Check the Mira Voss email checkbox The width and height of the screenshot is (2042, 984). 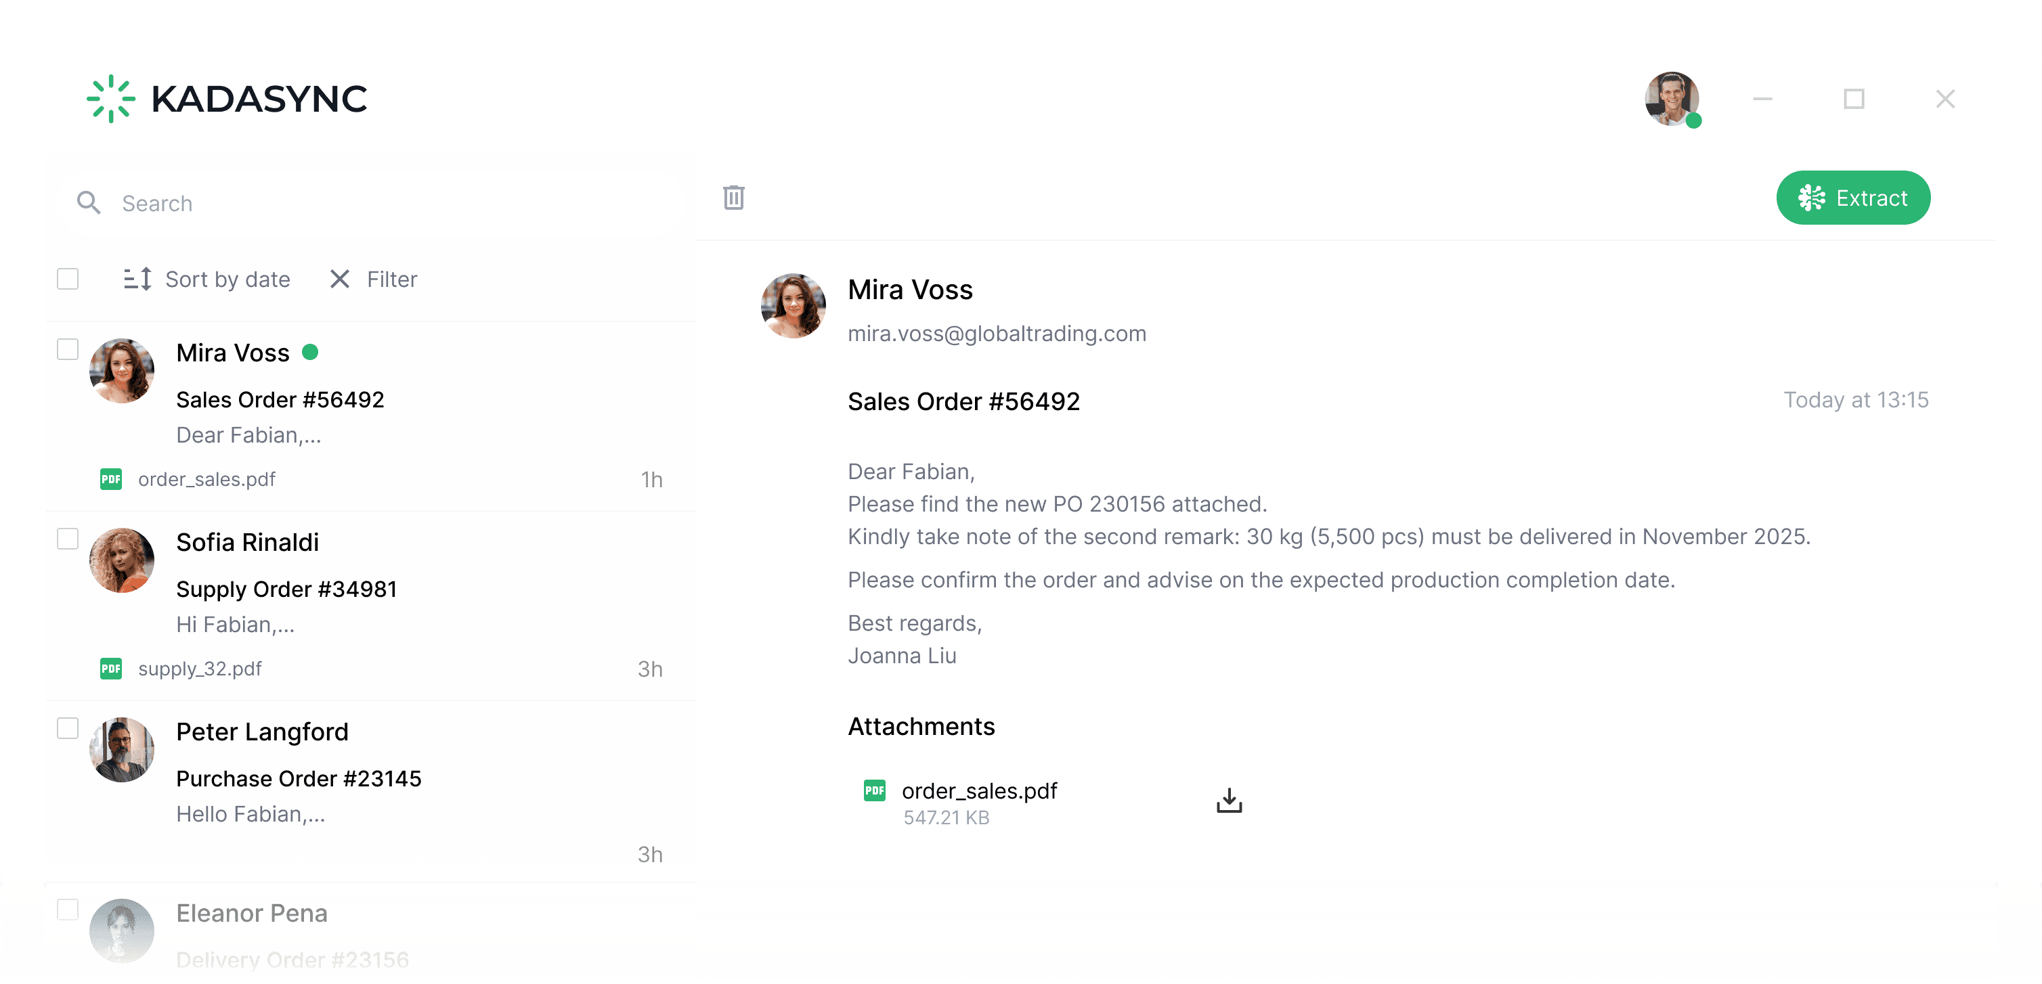68,349
